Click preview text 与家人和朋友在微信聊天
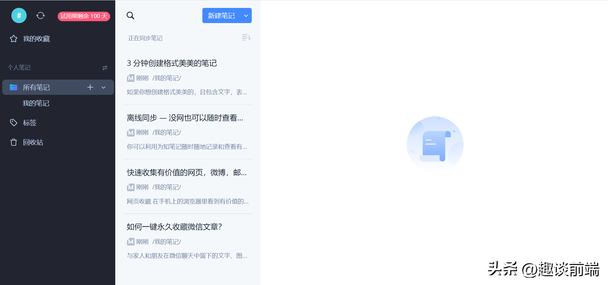The image size is (608, 285). tap(187, 256)
